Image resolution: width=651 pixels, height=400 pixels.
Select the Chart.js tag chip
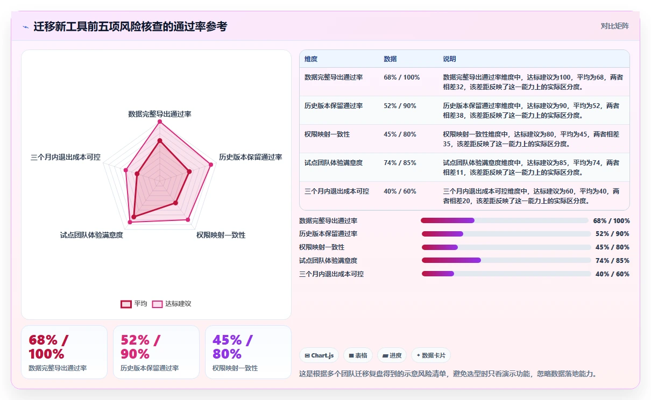[x=319, y=355]
